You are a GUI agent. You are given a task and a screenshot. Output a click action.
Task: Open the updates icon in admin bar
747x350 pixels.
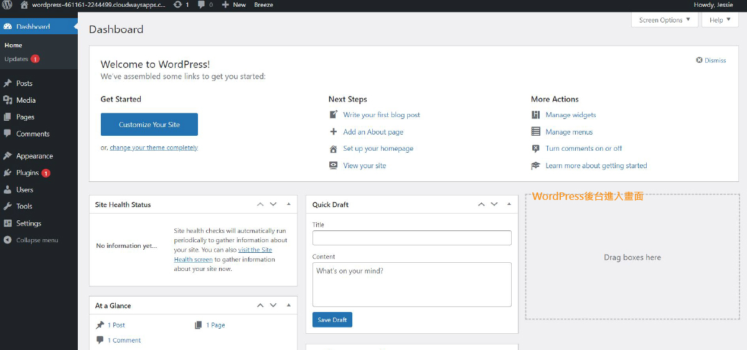click(179, 4)
